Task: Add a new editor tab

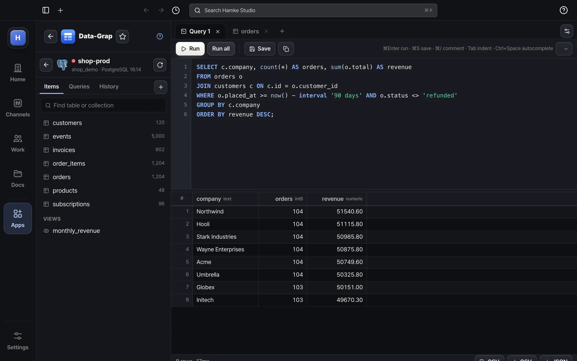Action: tap(282, 31)
